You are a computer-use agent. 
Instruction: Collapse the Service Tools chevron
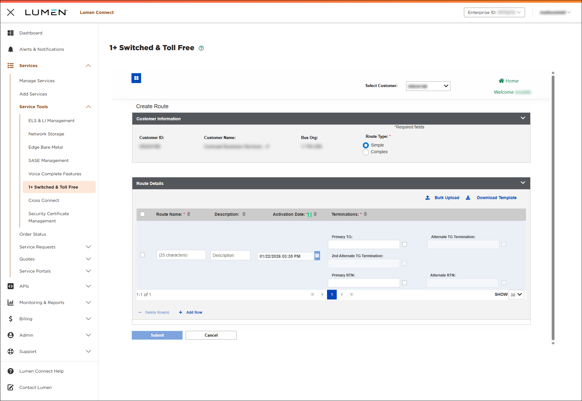tap(88, 107)
